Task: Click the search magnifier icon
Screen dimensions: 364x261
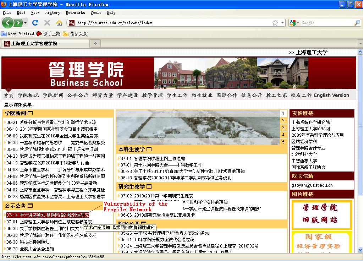Action: click(x=357, y=23)
